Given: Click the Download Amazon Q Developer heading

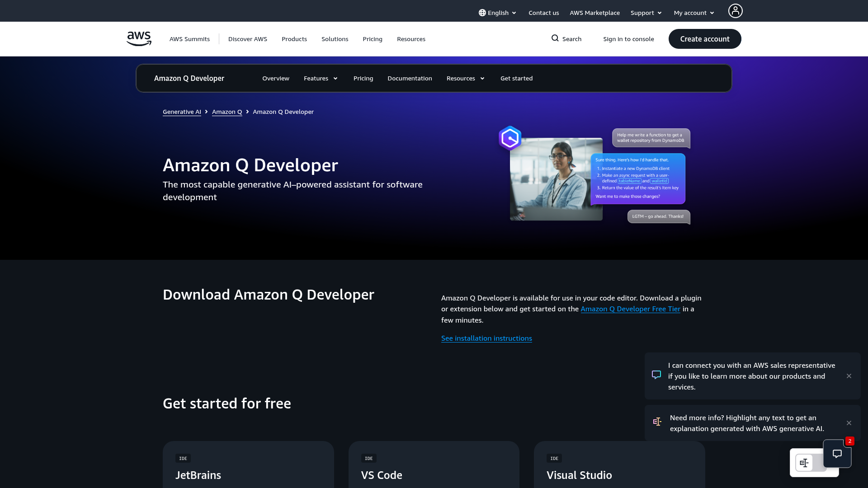Looking at the screenshot, I should 269,295.
